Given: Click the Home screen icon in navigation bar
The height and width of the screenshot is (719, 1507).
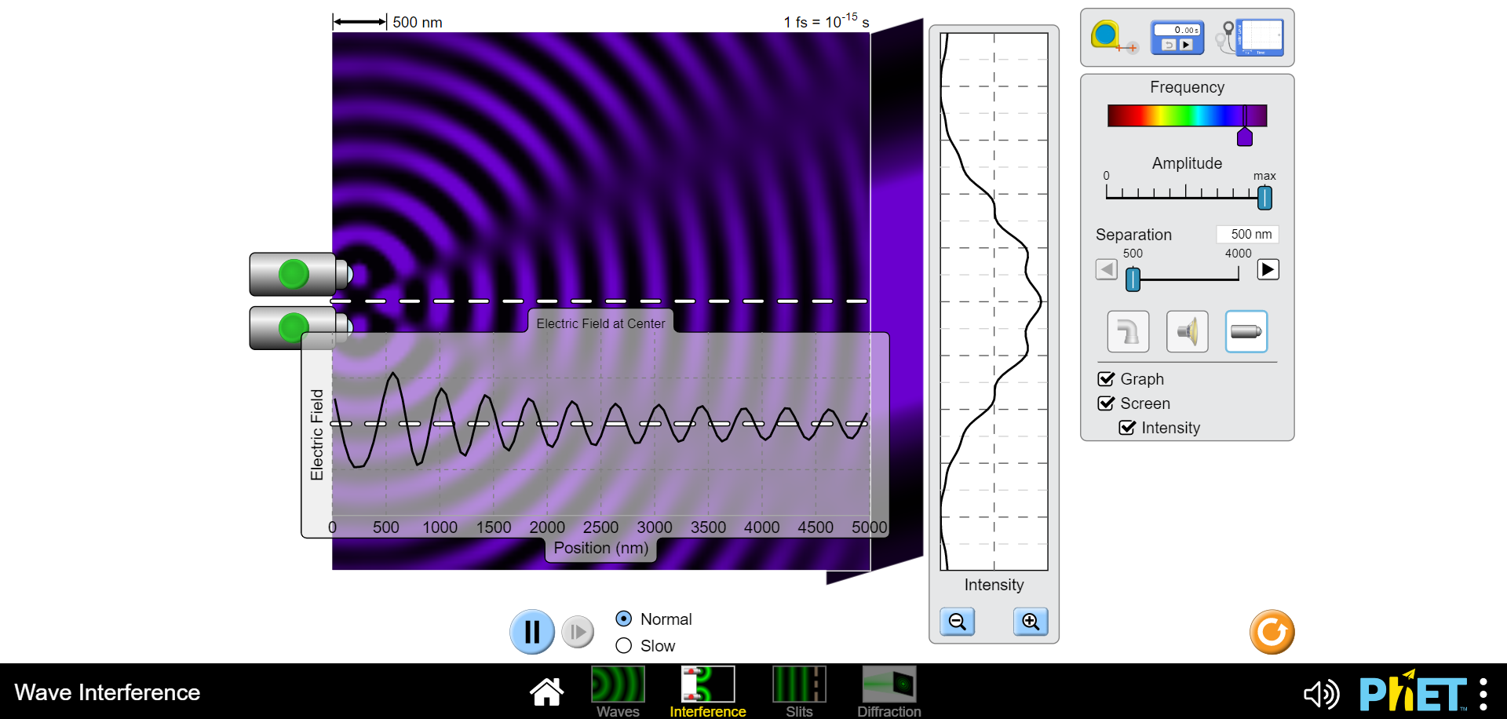Looking at the screenshot, I should (547, 692).
